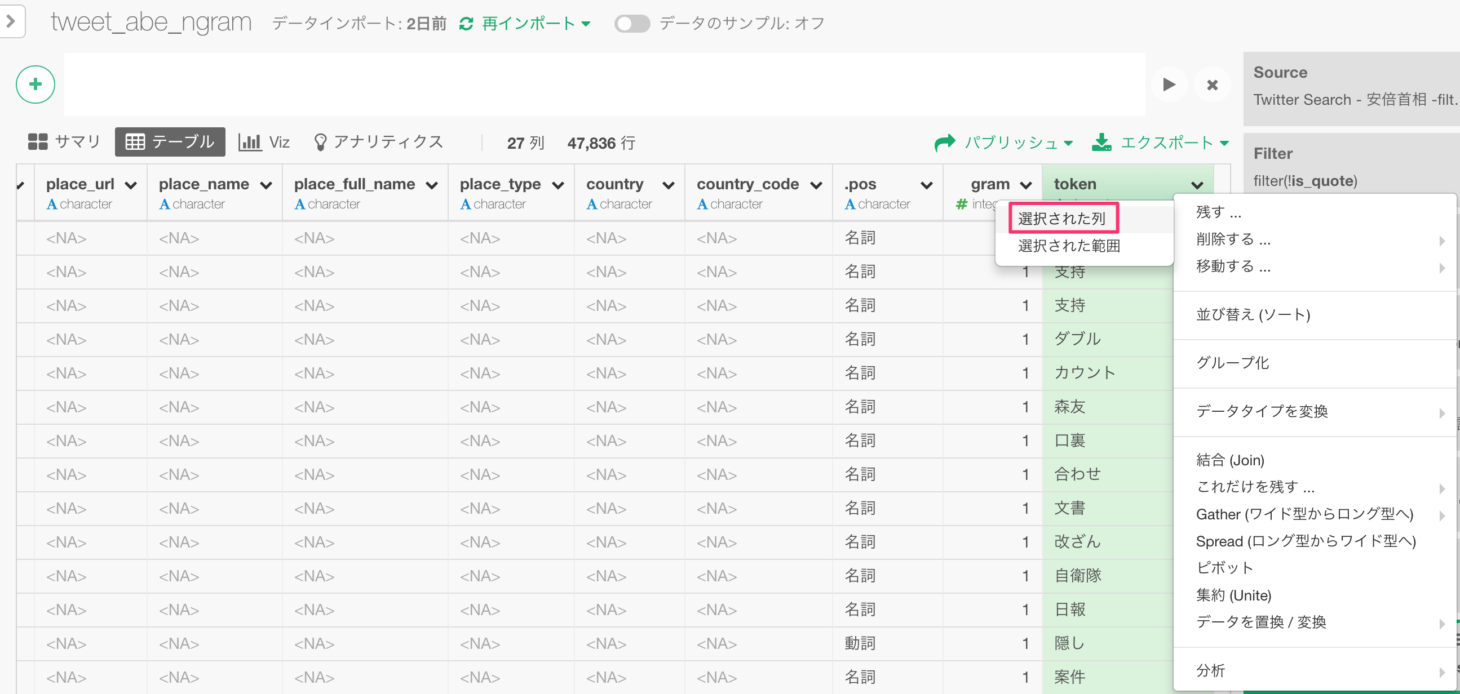The image size is (1460, 694).
Task: Open the Viz chart view
Action: click(264, 141)
